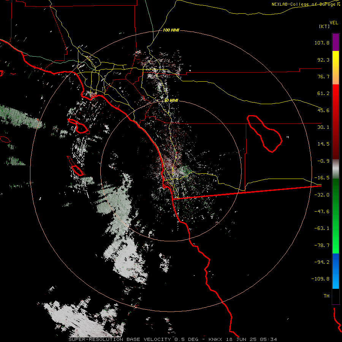Click the TH threshold label
This screenshot has height=342, width=342.
tap(326, 296)
